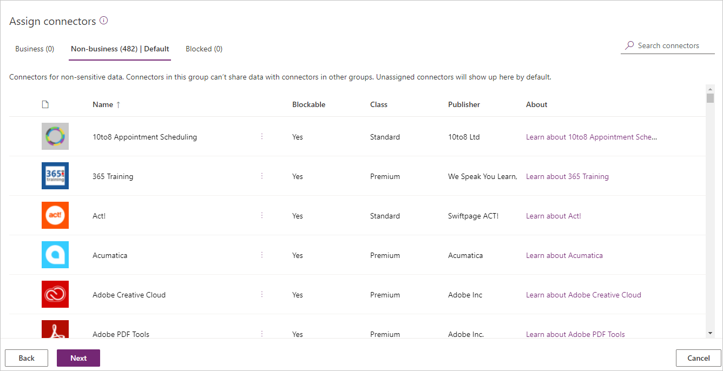Switch to the Business (0) tab
723x371 pixels.
pos(35,49)
